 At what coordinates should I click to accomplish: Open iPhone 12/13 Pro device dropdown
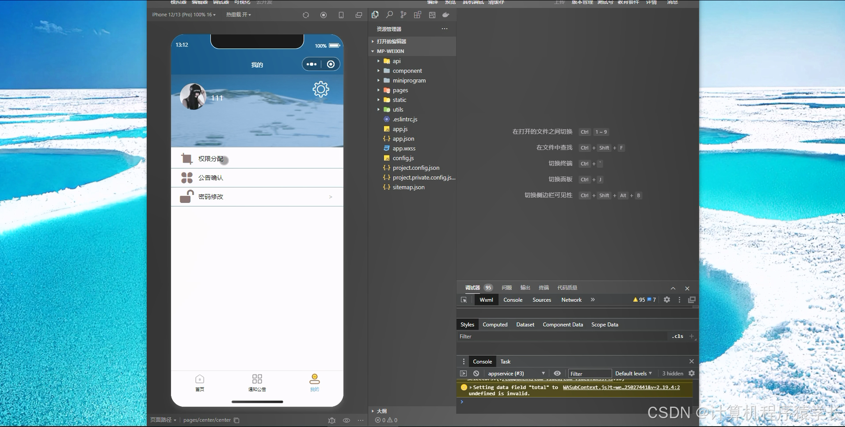[184, 15]
